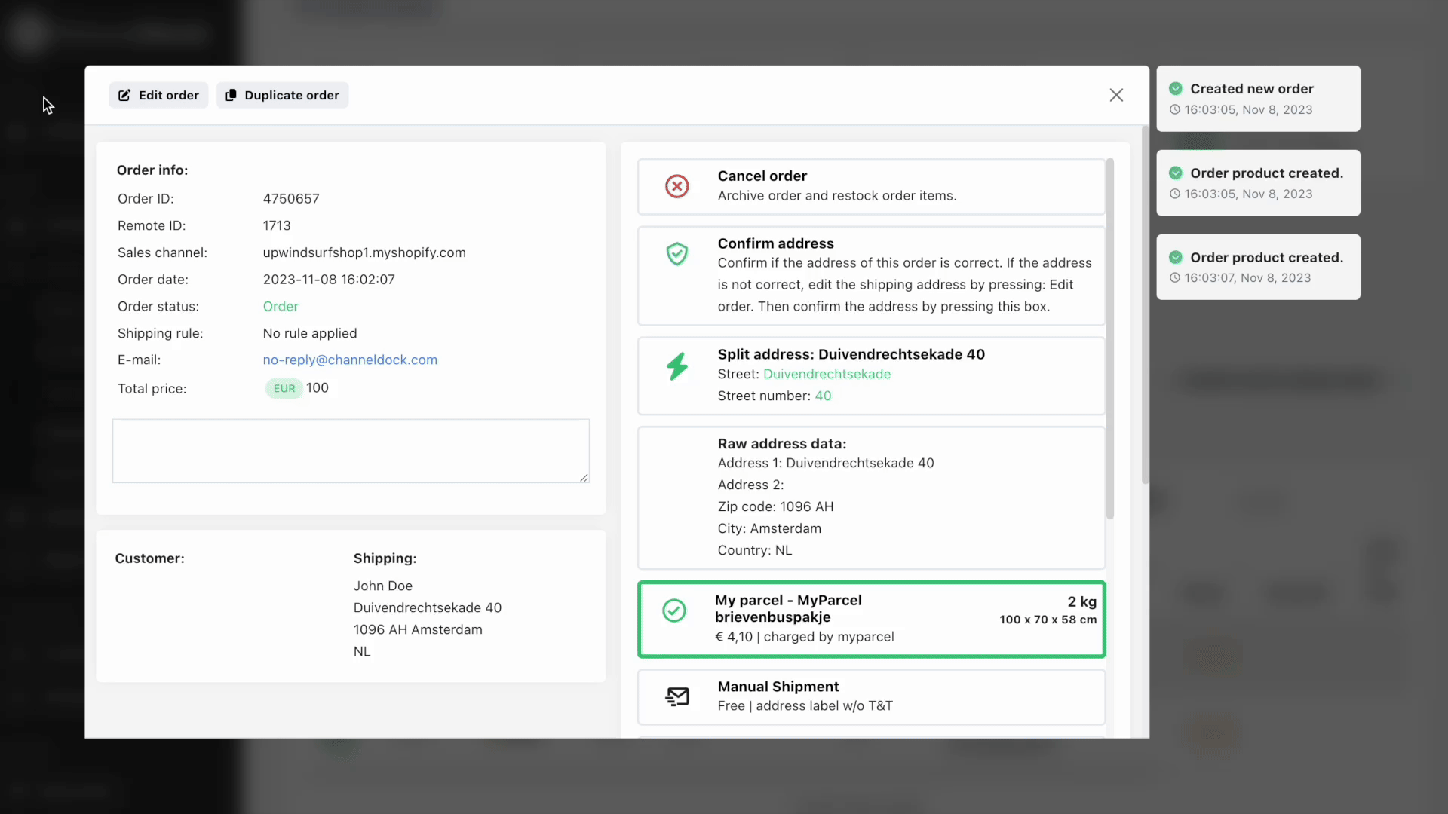Click the Order ID value 4750657
This screenshot has width=1448, height=814.
pos(291,198)
